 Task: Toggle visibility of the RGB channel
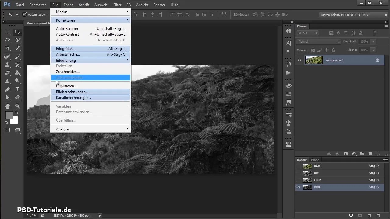(x=299, y=166)
